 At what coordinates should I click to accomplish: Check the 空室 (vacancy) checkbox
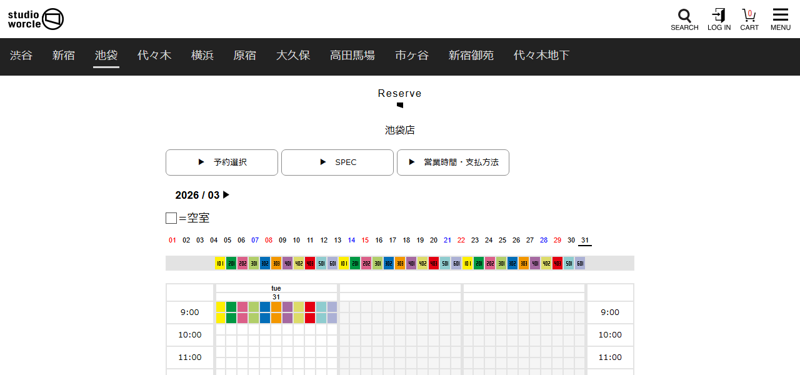click(171, 217)
